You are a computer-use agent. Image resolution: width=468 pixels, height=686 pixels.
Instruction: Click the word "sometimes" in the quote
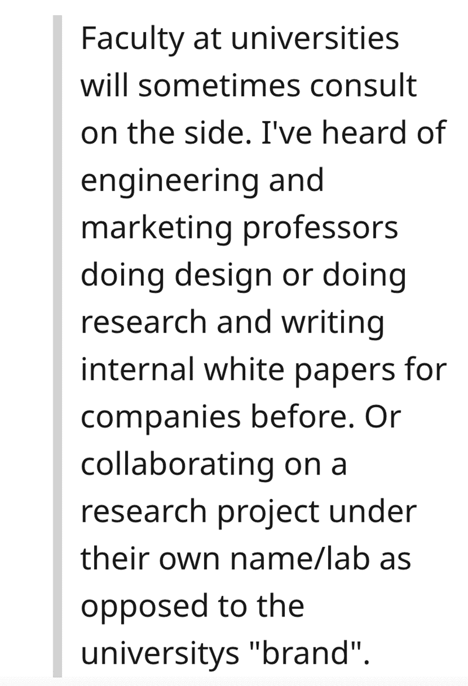pyautogui.click(x=220, y=85)
